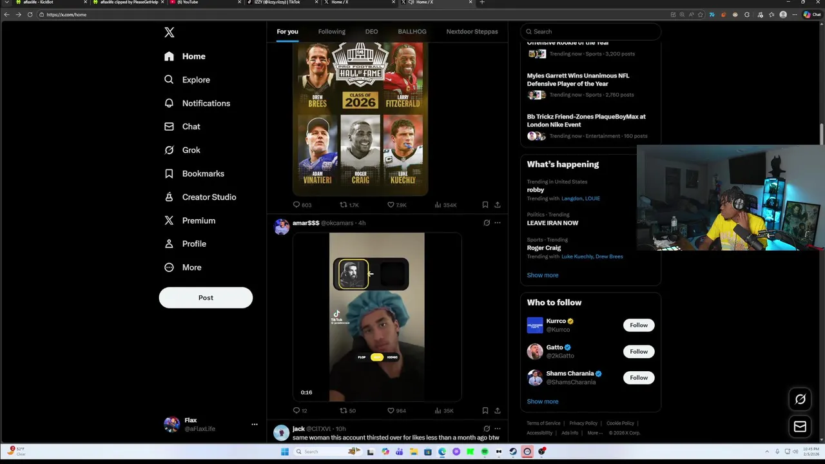Play the amar$$$ video post
Viewport: 825px width, 464px height.
pyautogui.click(x=377, y=317)
